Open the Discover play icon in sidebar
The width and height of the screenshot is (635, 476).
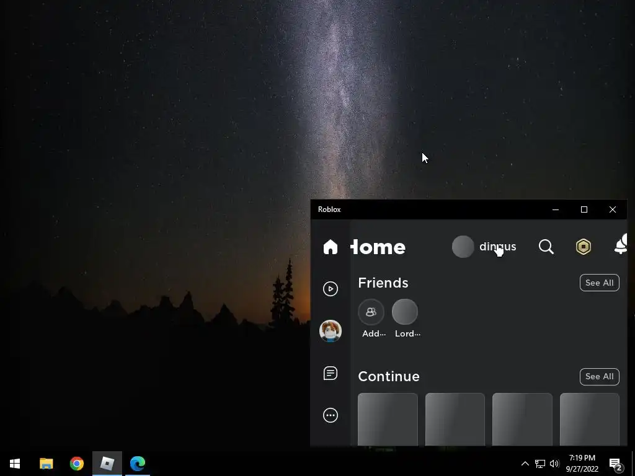tap(331, 289)
